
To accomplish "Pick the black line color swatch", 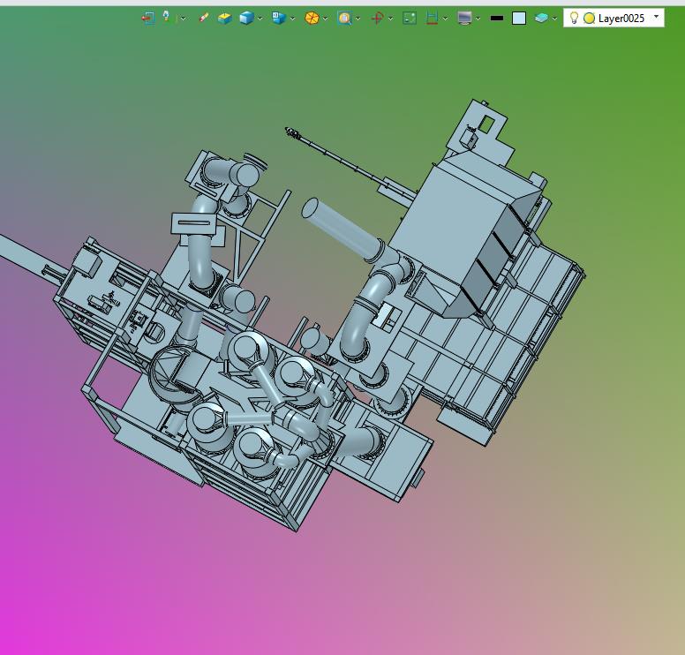I will [x=497, y=19].
